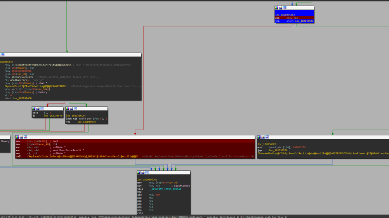The height and width of the screenshot is (218, 389).
Task: Select 'test al, 8' instruction
Action: coord(42,113)
